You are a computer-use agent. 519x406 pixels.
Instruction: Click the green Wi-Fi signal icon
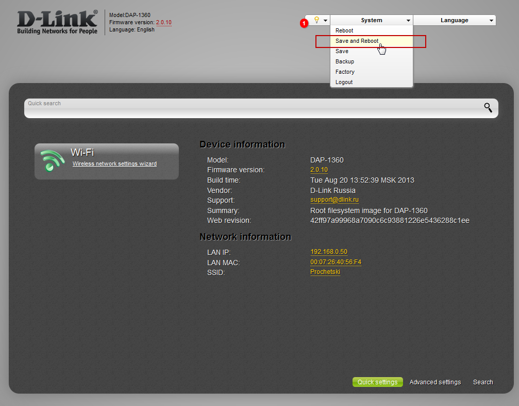tap(52, 160)
